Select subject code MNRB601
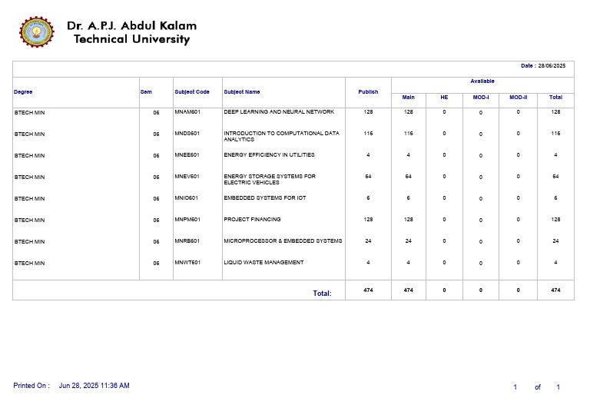The width and height of the screenshot is (590, 418). coord(187,241)
